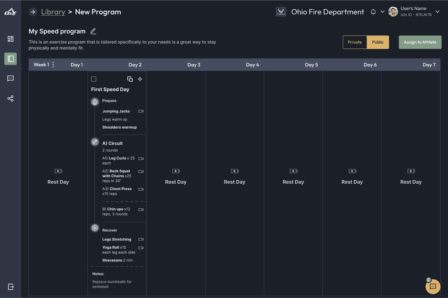Click the Day 7 Rest Day battery icon

411,171
